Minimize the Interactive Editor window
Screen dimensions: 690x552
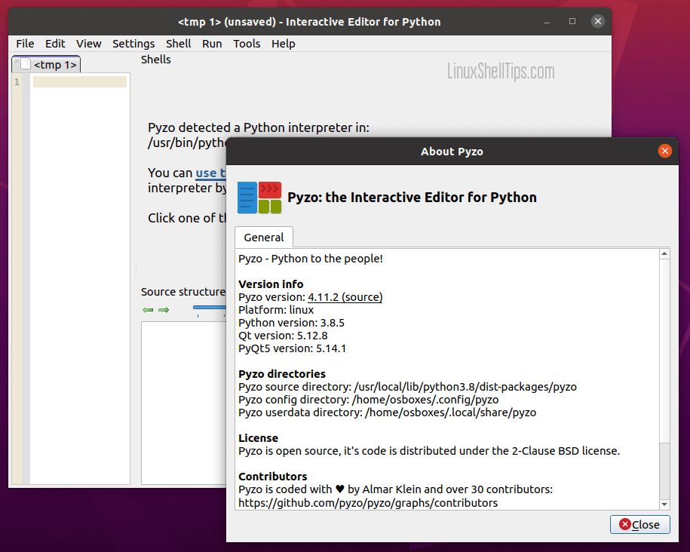547,22
